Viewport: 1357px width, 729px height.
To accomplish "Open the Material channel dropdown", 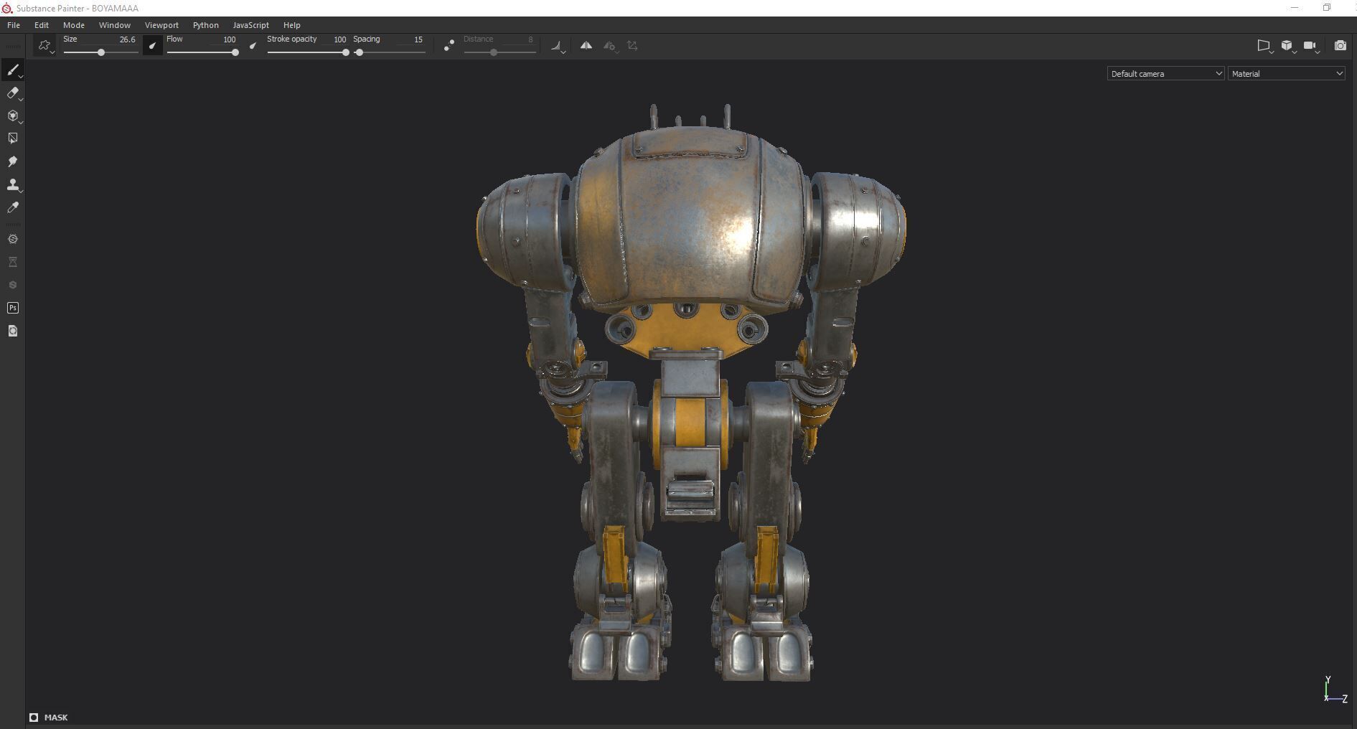I will coord(1286,73).
